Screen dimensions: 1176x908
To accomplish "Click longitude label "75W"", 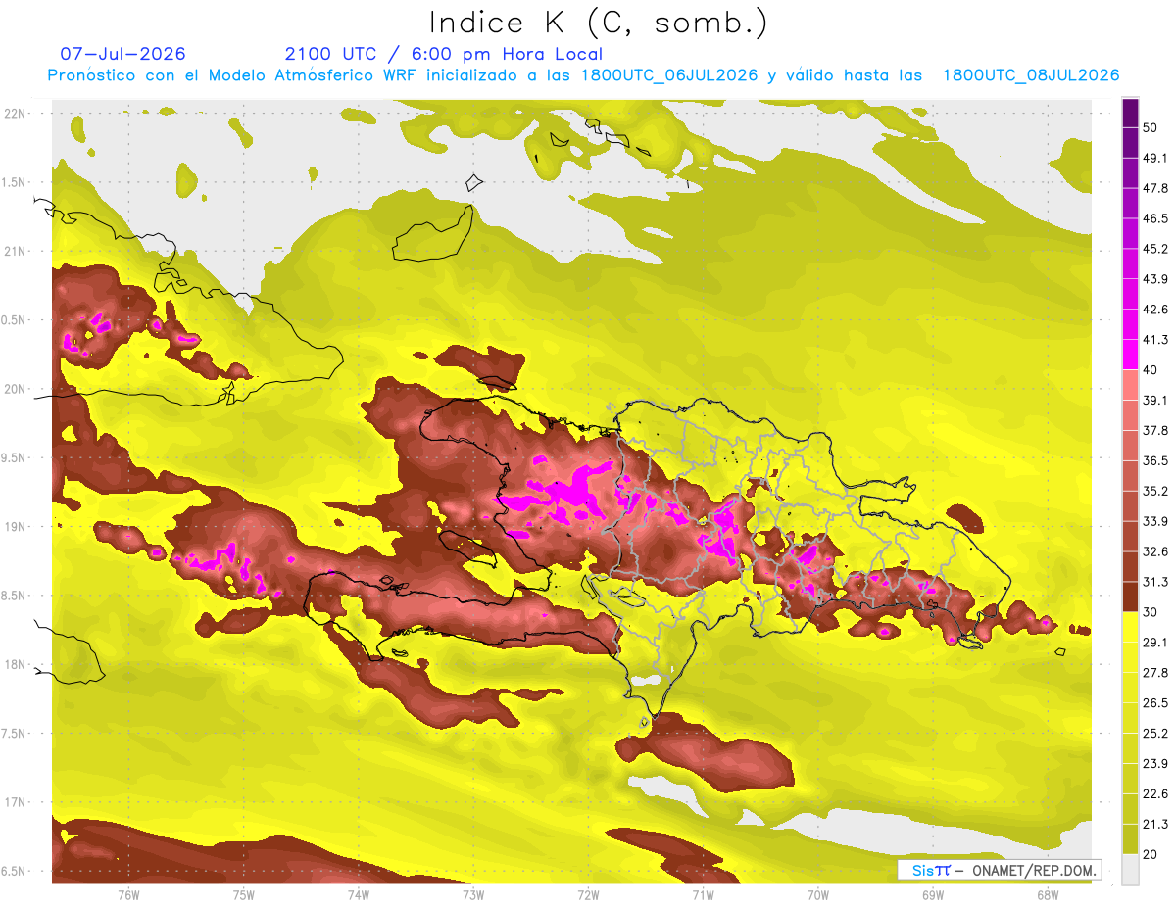I will 244,895.
